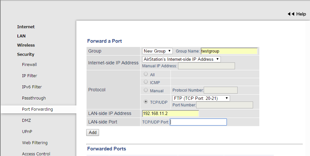Navigate to IPv6 Filter page
Image resolution: width=310 pixels, height=156 pixels.
click(x=32, y=87)
